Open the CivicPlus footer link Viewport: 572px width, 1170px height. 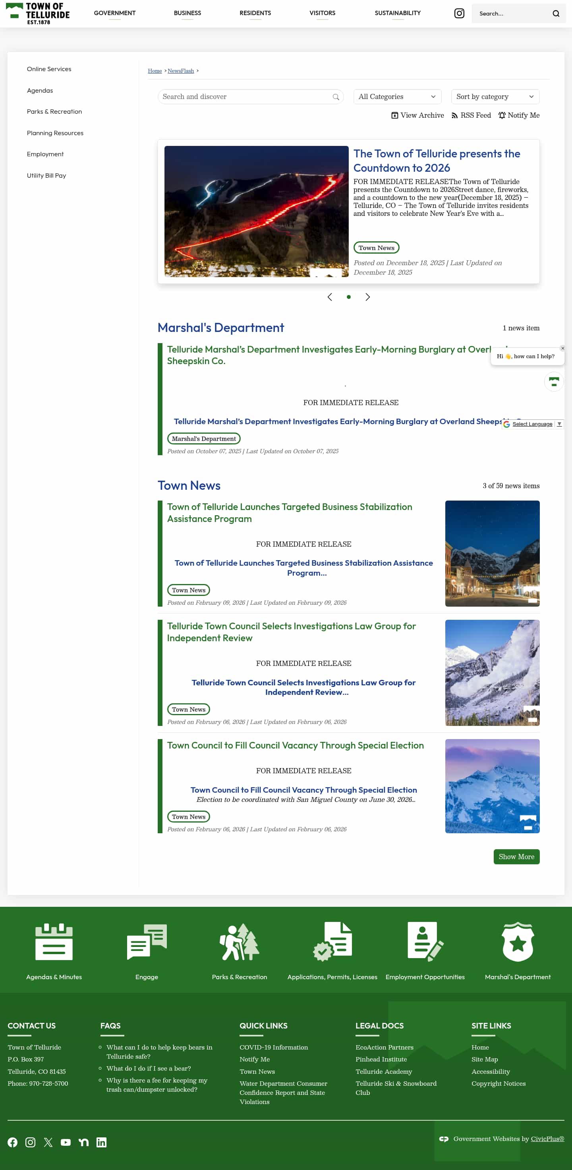pos(547,1139)
